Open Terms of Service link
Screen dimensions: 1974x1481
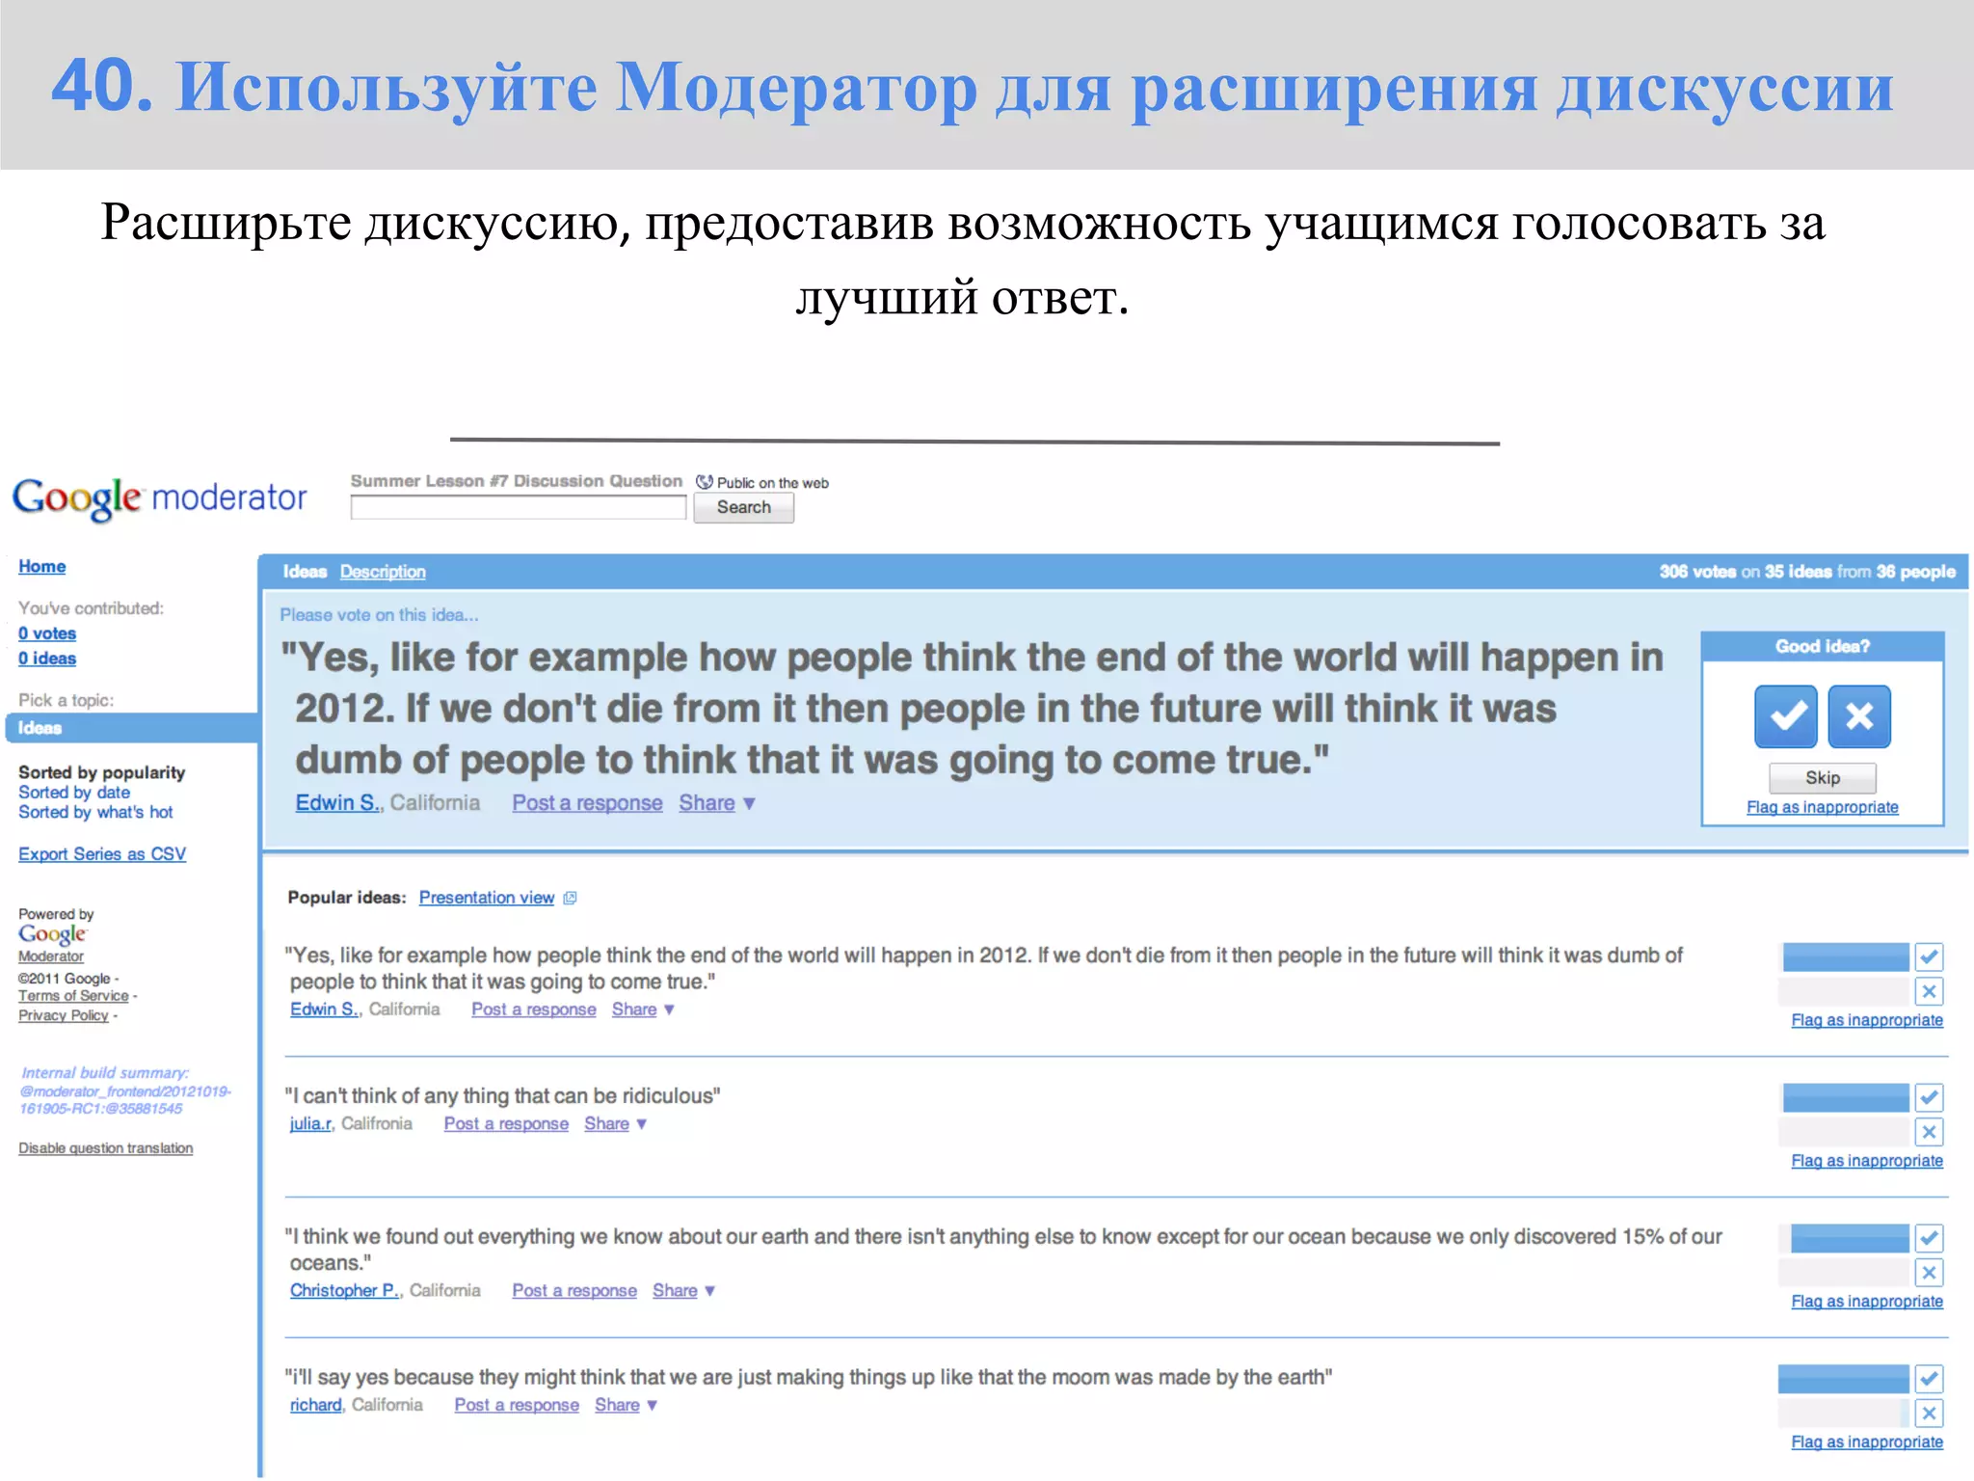73,996
